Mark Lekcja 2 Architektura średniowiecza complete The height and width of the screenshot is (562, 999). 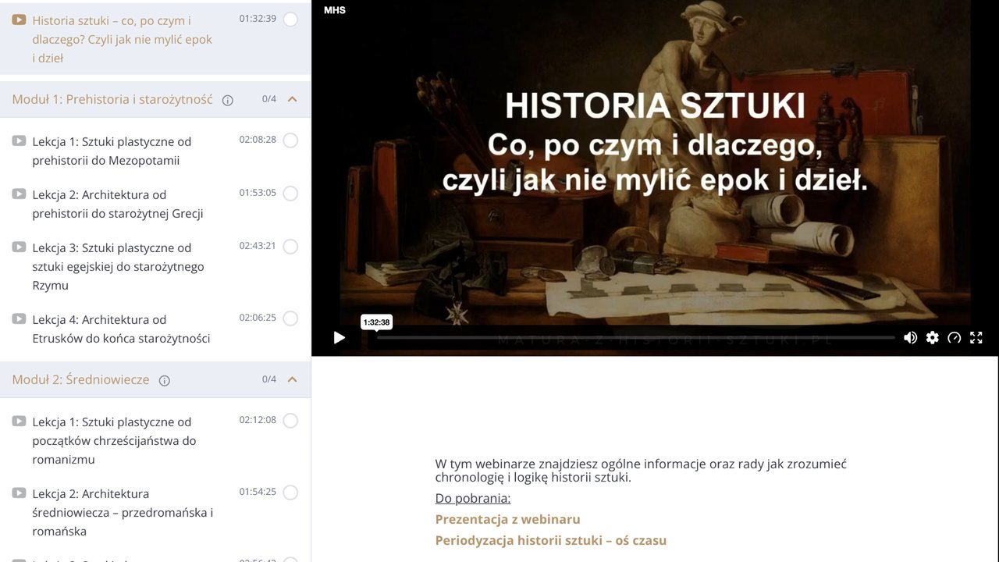tap(290, 493)
